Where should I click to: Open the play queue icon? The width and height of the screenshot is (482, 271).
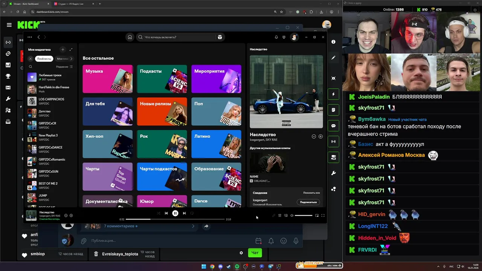pos(280,215)
